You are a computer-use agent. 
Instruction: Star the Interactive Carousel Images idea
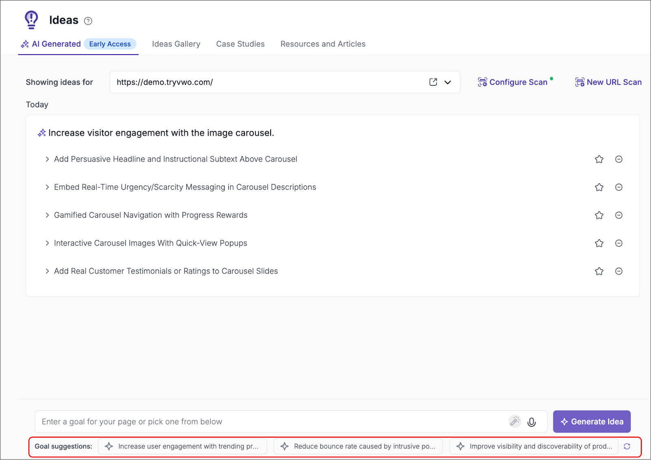pyautogui.click(x=599, y=243)
